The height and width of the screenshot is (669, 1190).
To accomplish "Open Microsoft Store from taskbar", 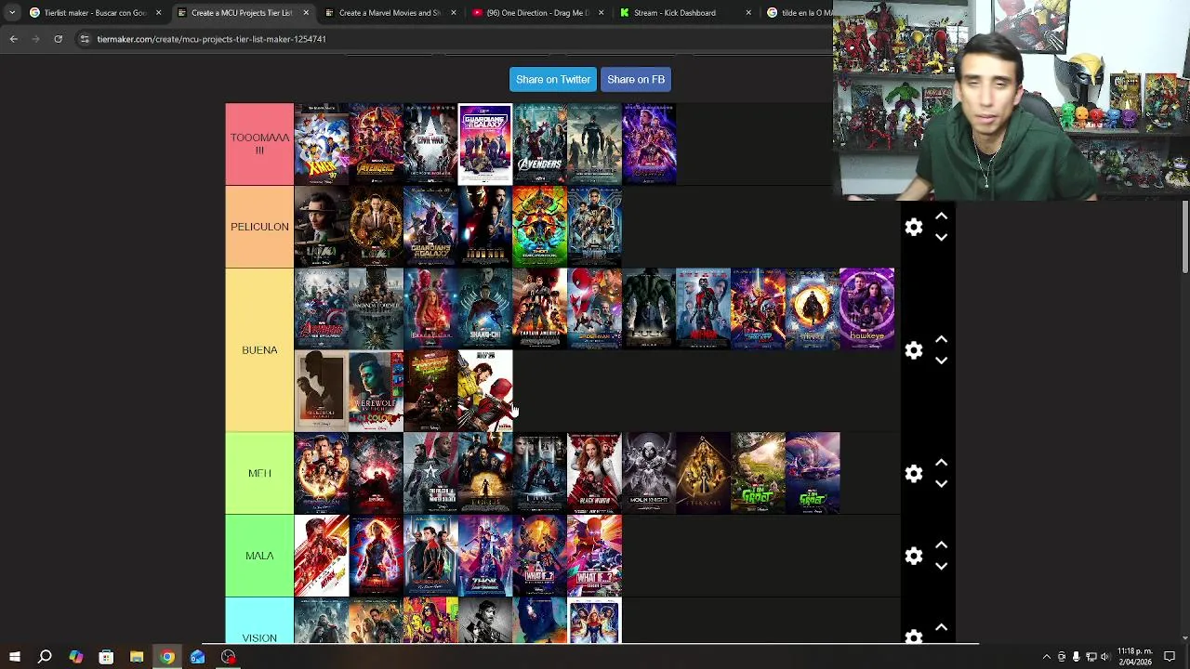I will coord(106,657).
